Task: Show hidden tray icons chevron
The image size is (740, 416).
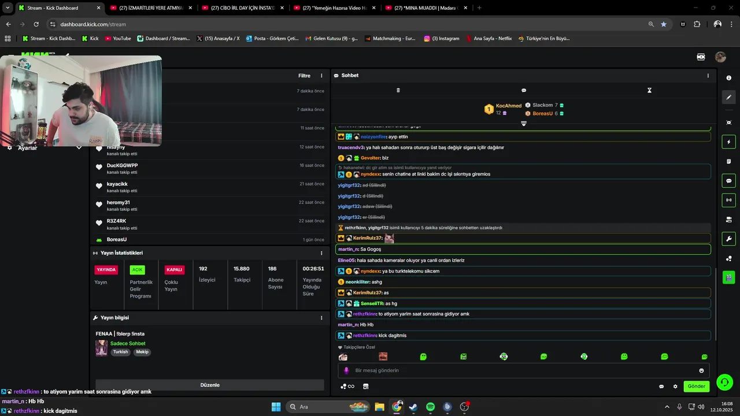Action: 667,407
